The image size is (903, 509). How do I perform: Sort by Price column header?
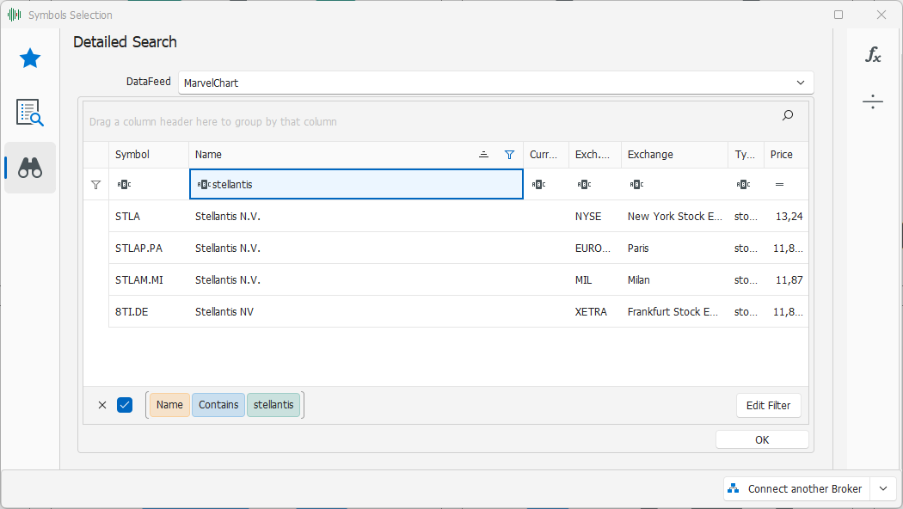click(786, 154)
